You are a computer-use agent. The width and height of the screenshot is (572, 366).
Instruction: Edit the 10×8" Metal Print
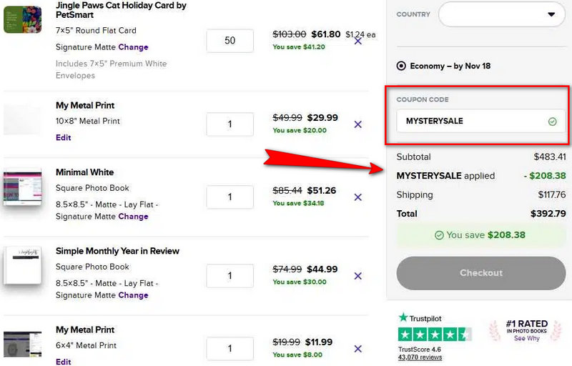64,138
